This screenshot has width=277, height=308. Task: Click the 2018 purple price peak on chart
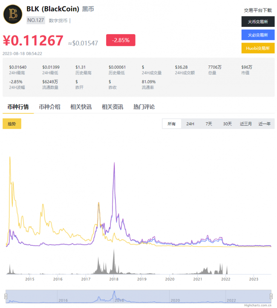click(x=114, y=163)
